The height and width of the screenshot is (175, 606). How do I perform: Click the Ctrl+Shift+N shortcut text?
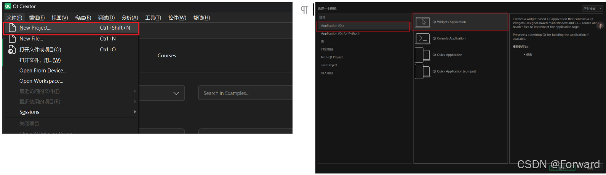coord(115,28)
